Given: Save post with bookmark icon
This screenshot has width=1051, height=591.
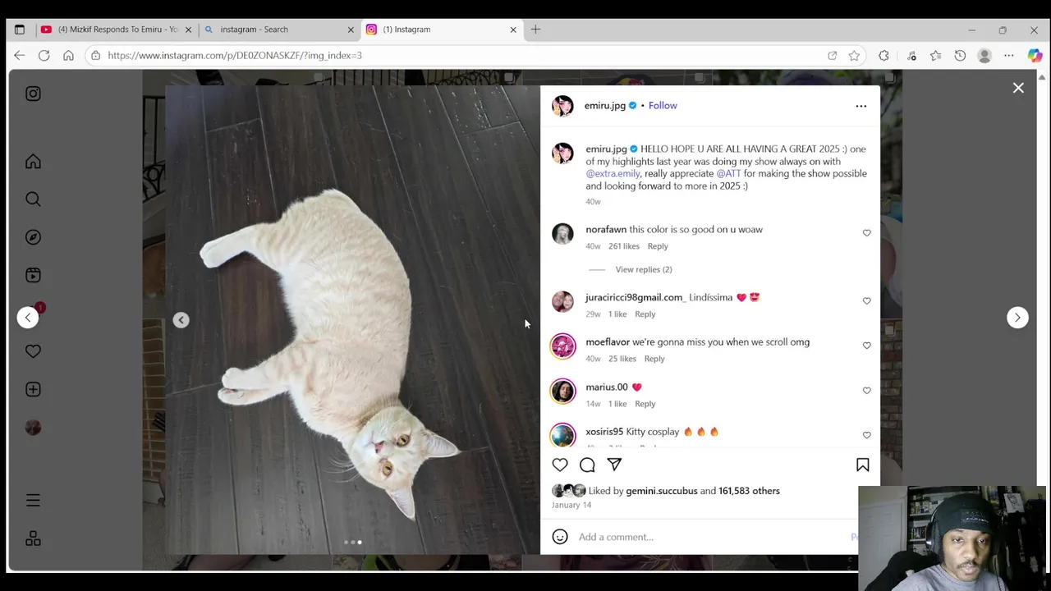Looking at the screenshot, I should 862,465.
